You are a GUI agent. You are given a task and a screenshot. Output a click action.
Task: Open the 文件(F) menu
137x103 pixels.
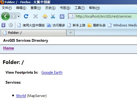[x=7, y=8]
